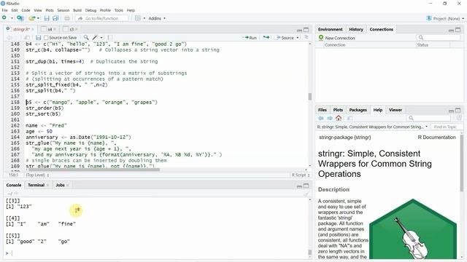Screen dimensions: 467x262
Task: Select the s4 editor tab
Action: (x=50, y=29)
